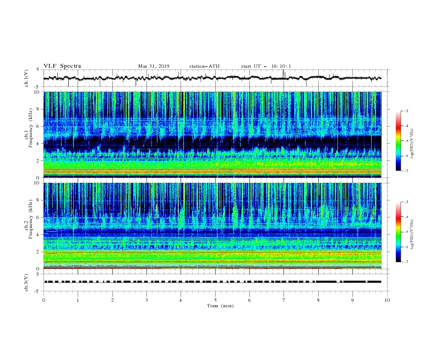The height and width of the screenshot is (337, 436).
Task: Click the "-7" tick on the ch.1 colorbar
Action: coord(406,171)
